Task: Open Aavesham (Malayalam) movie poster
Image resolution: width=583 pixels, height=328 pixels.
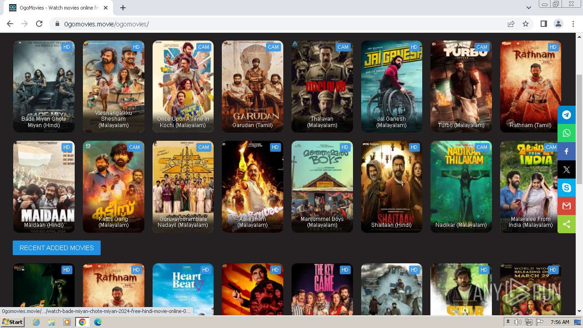Action: (x=252, y=187)
